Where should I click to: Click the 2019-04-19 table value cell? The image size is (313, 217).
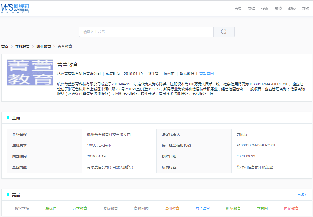pyautogui.click(x=119, y=156)
